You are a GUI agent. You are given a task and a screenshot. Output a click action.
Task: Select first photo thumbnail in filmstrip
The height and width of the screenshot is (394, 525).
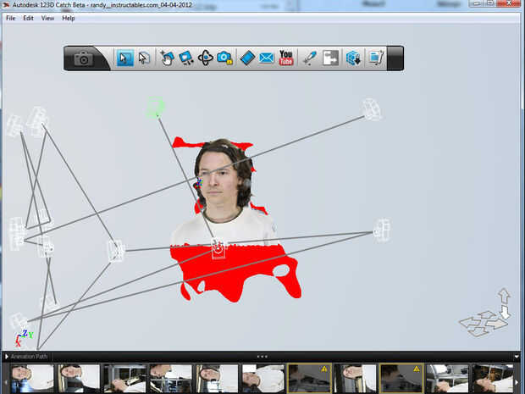tap(32, 379)
